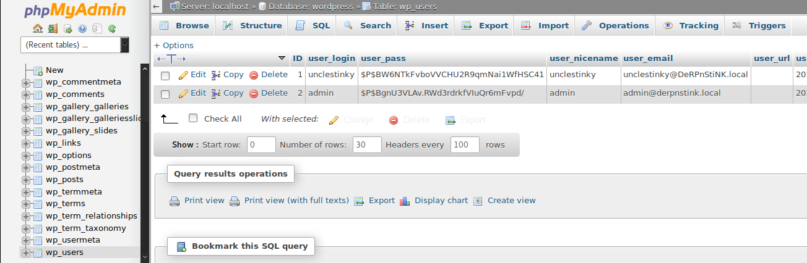Click the Number of rows input field

tap(367, 144)
